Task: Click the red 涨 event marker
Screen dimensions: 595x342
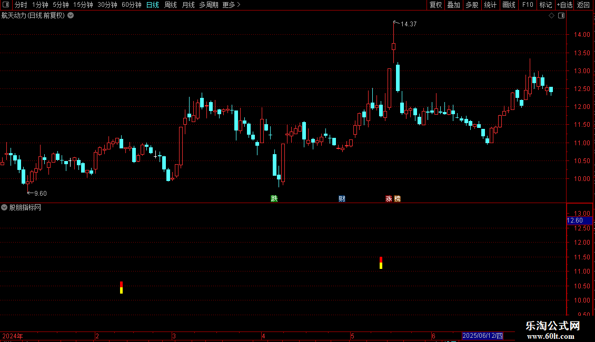Action: 389,199
